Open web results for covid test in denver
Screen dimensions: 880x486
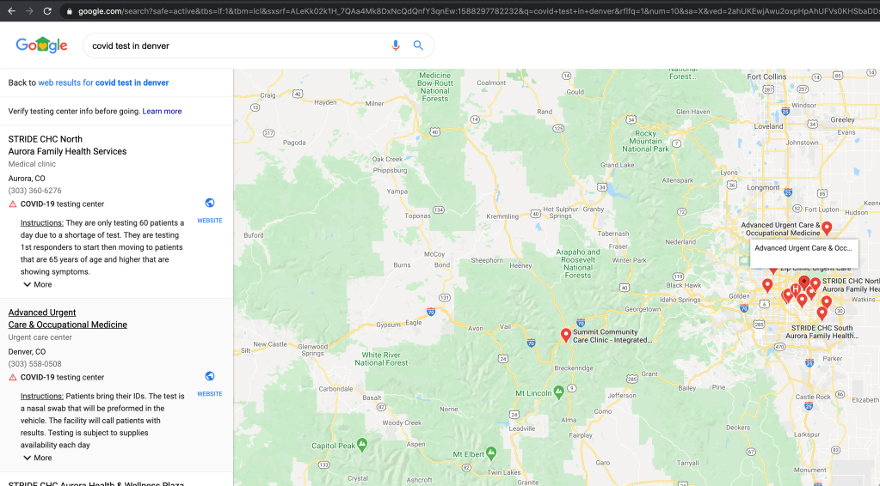pos(103,82)
